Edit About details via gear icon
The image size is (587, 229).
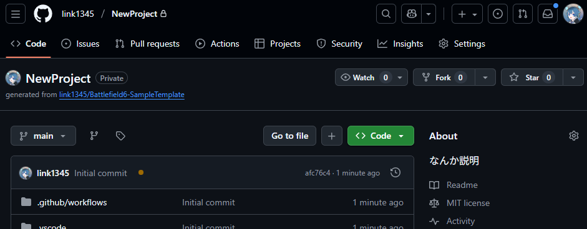tap(573, 136)
